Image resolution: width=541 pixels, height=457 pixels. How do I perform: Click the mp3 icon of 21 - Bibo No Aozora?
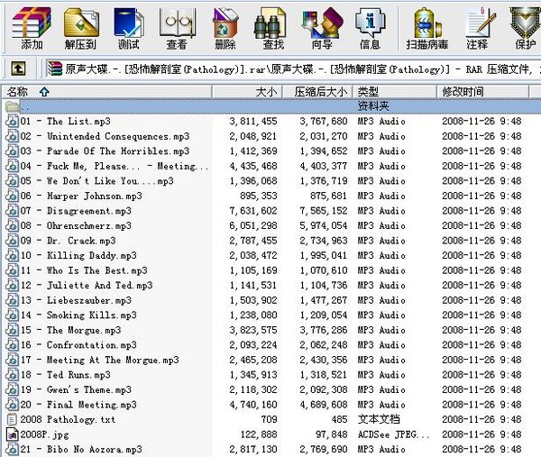pos(13,449)
